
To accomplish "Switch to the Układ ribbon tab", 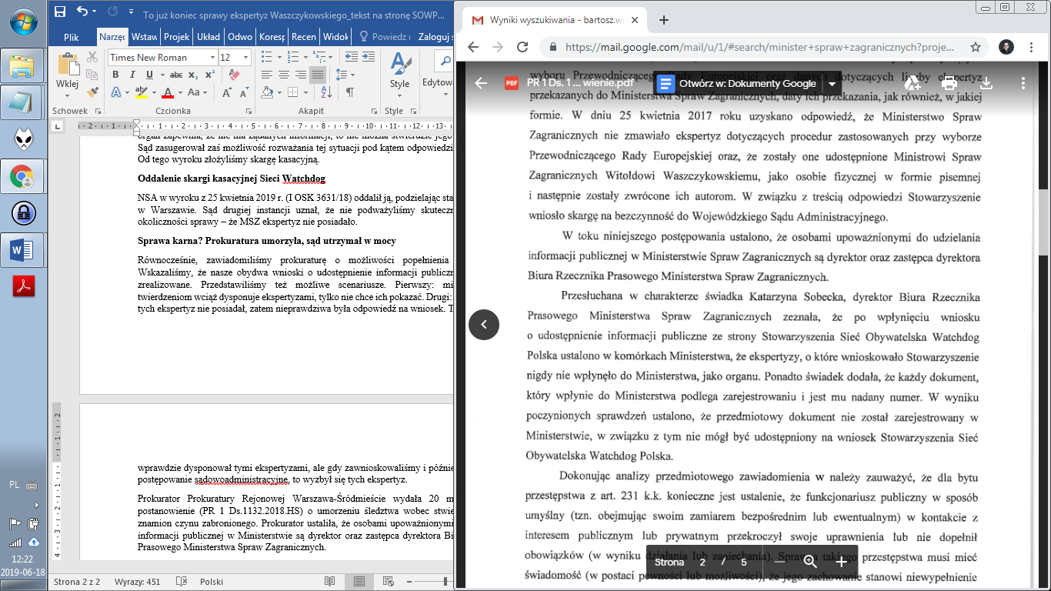I will click(209, 37).
